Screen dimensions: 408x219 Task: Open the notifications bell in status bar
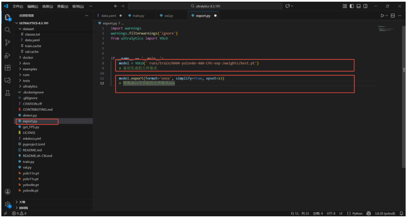click(402, 213)
